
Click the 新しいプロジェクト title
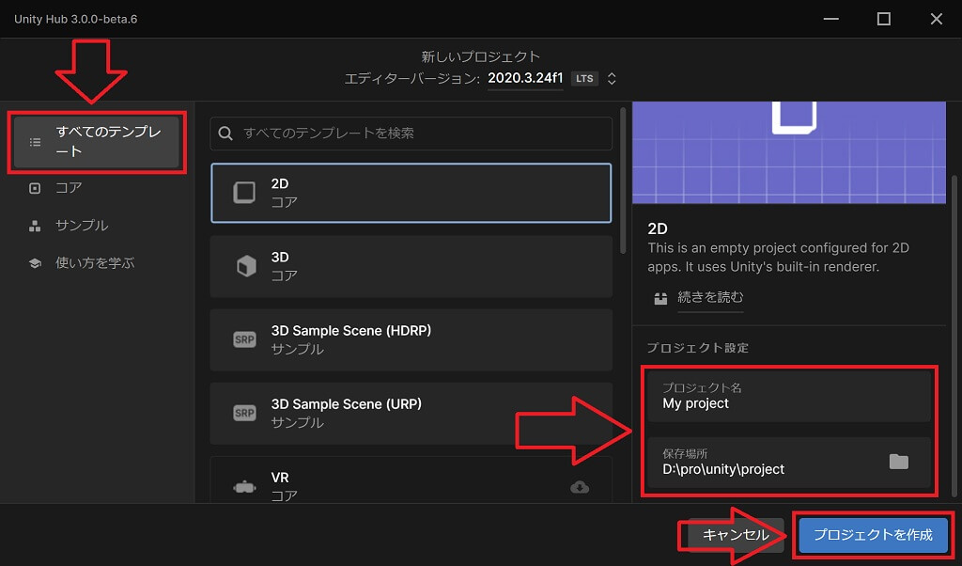coord(480,56)
